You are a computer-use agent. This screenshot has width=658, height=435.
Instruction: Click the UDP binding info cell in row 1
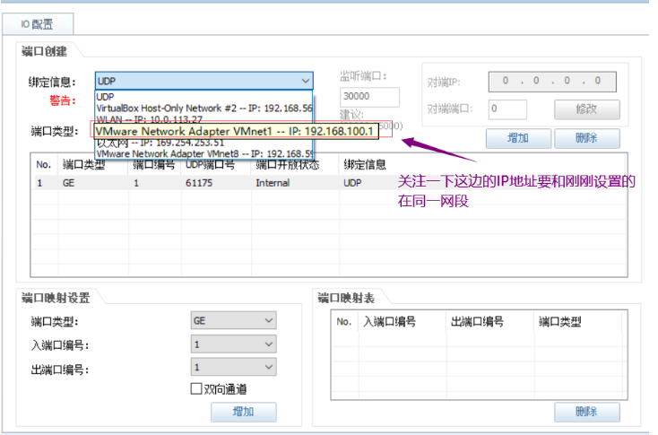(352, 183)
